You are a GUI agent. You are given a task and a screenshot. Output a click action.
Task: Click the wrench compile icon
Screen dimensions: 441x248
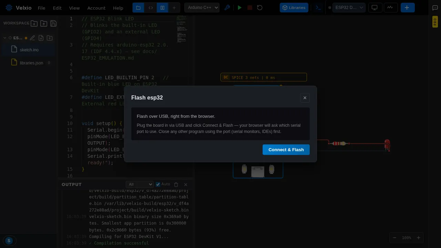pos(227,8)
